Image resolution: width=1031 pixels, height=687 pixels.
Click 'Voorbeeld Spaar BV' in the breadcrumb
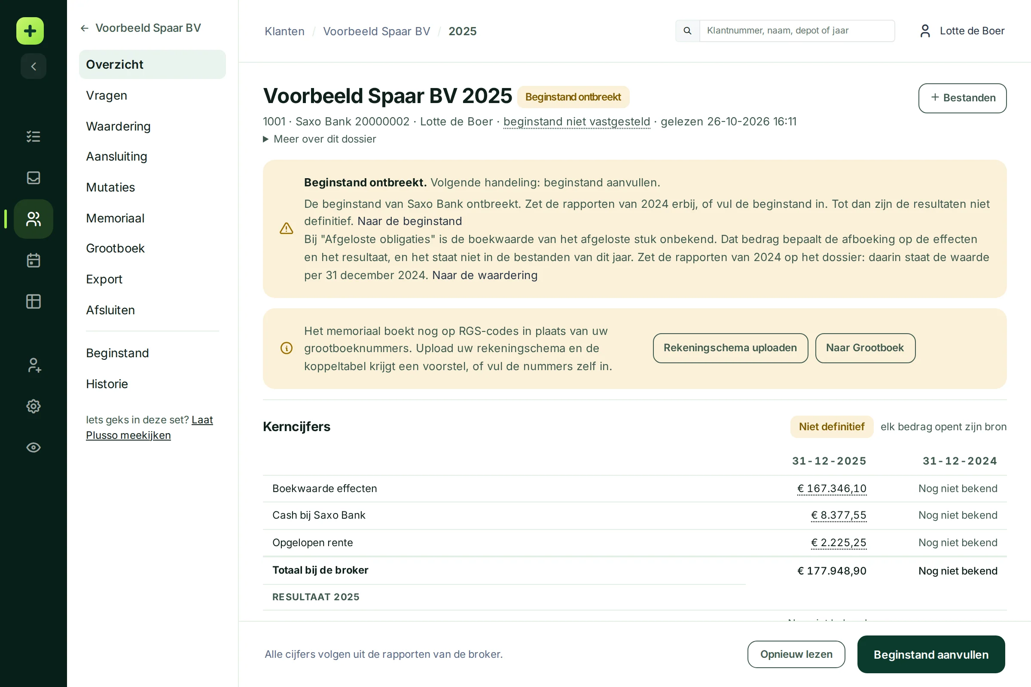coord(377,31)
